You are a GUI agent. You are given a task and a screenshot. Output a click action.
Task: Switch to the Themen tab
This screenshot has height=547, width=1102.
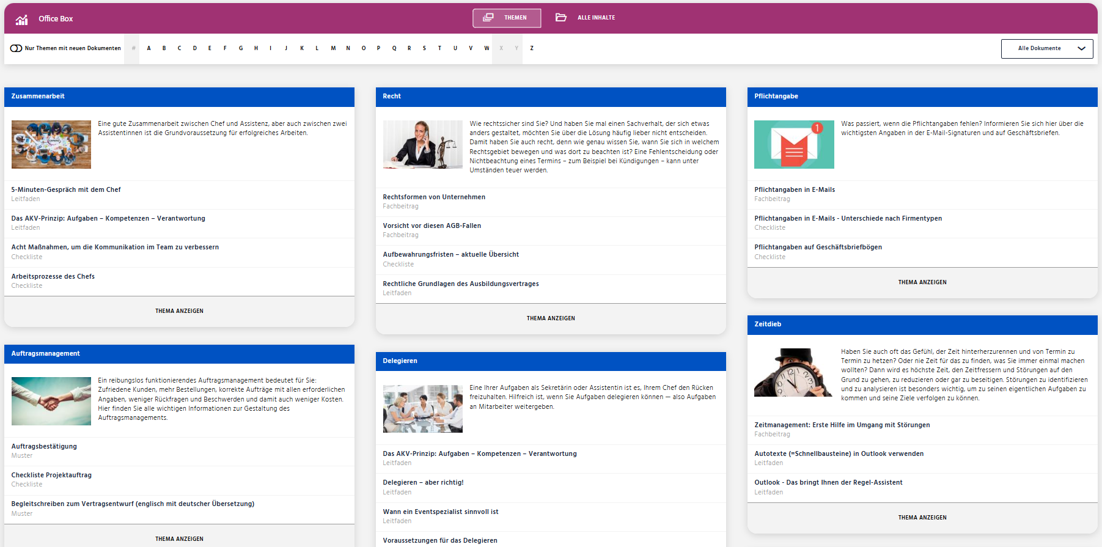coord(507,18)
